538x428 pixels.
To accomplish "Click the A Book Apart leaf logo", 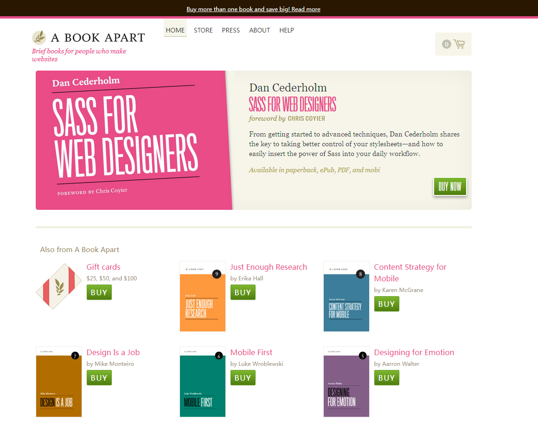I will tap(39, 37).
